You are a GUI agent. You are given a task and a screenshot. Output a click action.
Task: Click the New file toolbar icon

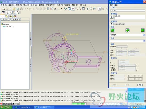pos(10,9)
